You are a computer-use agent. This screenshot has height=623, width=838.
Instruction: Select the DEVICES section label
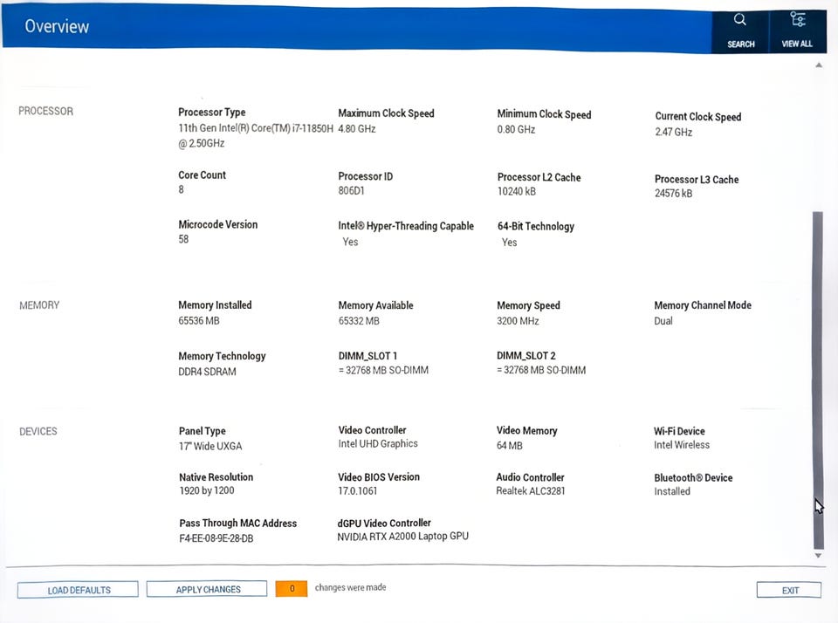coord(38,431)
